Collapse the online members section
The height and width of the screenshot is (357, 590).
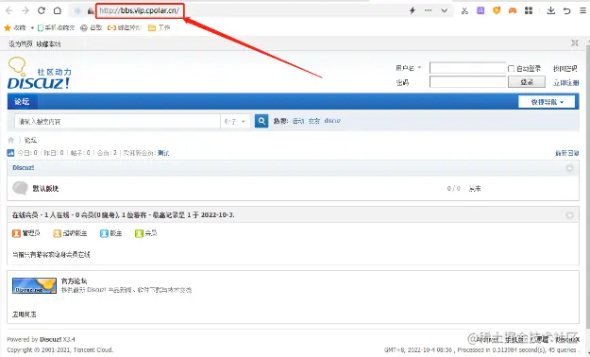pyautogui.click(x=569, y=215)
